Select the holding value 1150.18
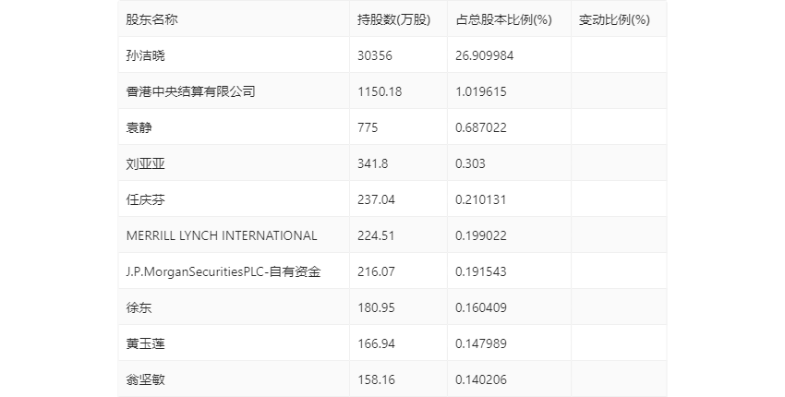The width and height of the screenshot is (785, 397). click(380, 91)
